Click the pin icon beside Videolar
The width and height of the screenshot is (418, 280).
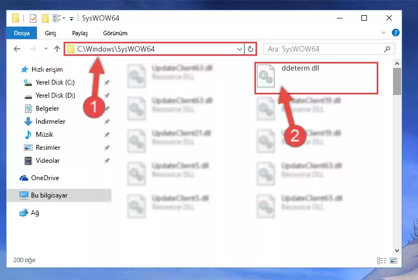107,161
